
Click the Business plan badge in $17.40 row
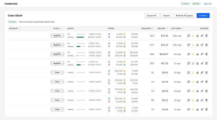[57, 36]
